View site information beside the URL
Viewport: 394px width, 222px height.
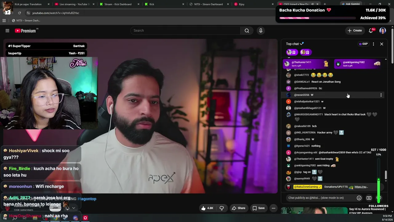click(x=28, y=13)
